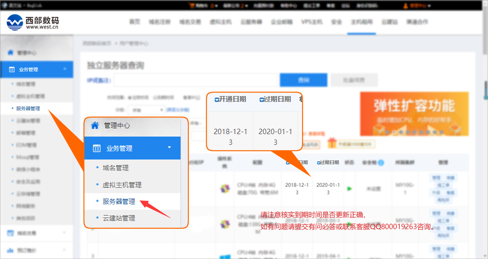Click the first server's operating system icon

(x=224, y=188)
